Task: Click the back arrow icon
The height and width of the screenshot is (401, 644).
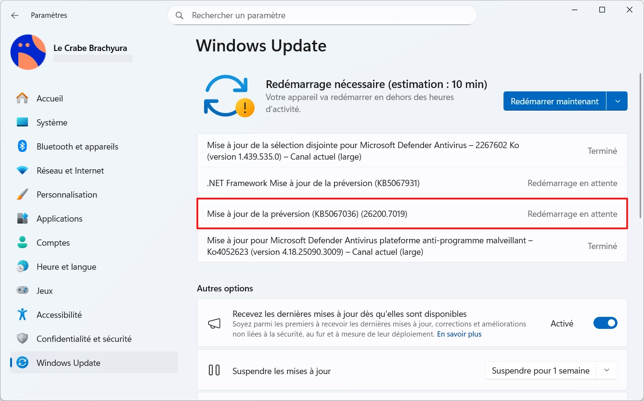Action: [x=15, y=15]
